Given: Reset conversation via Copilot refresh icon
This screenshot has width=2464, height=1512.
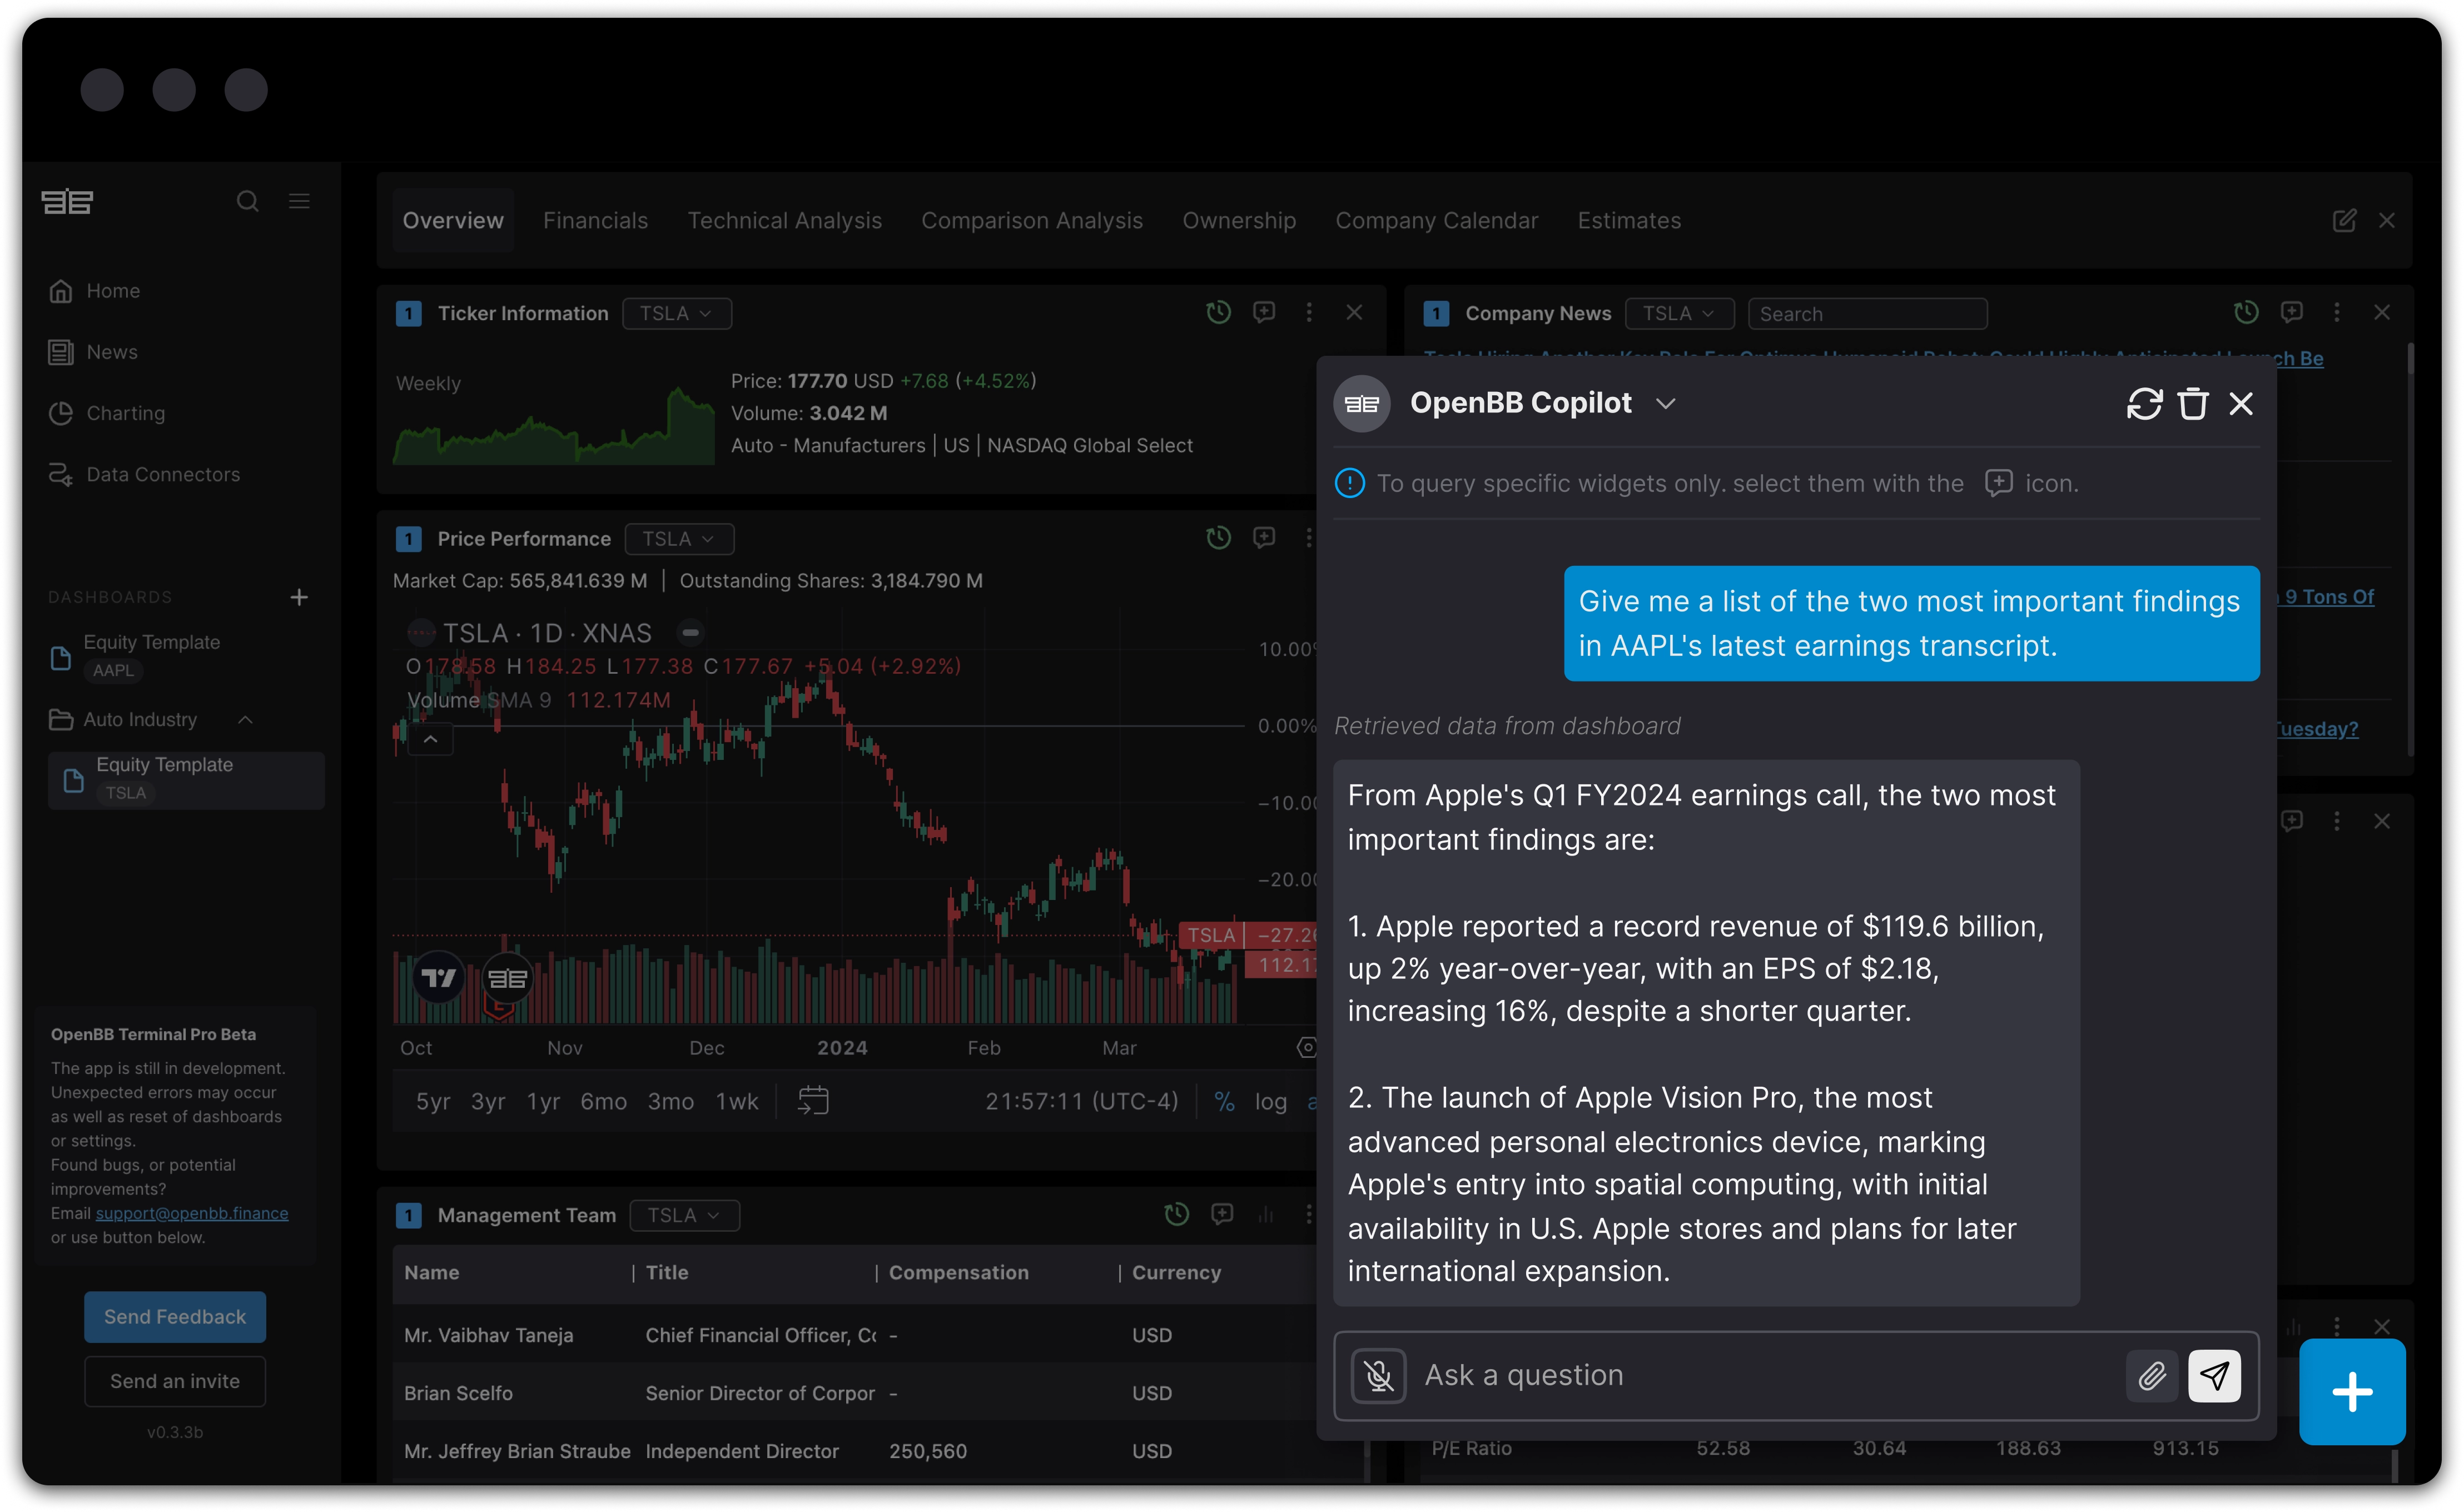Looking at the screenshot, I should click(2144, 403).
